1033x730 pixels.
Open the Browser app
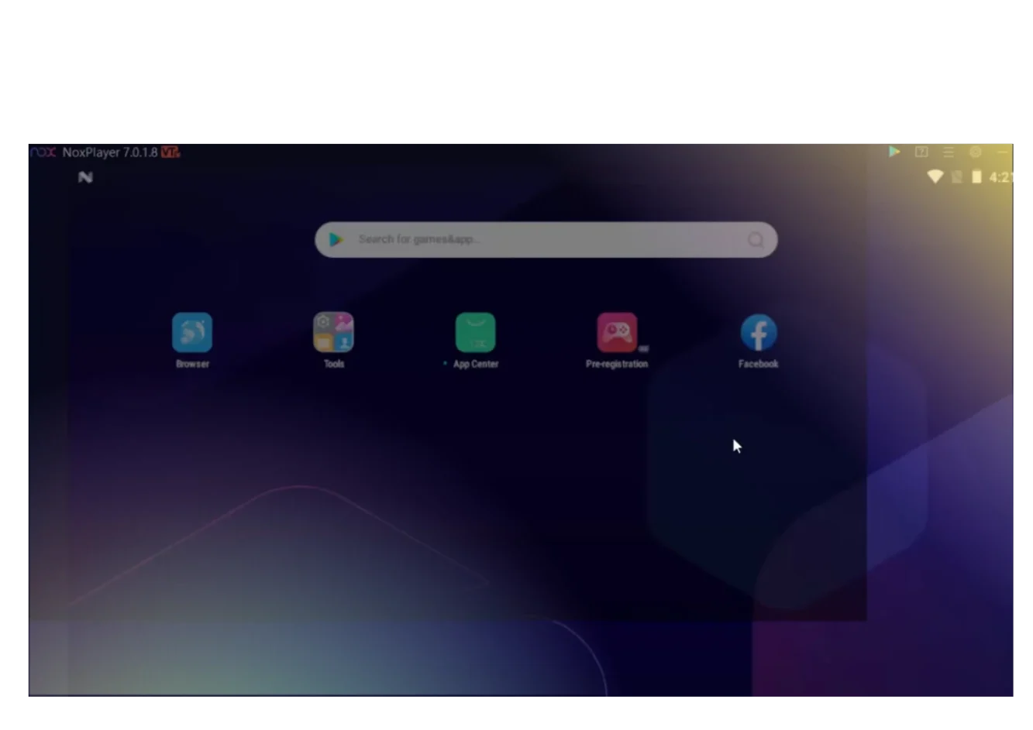click(192, 333)
